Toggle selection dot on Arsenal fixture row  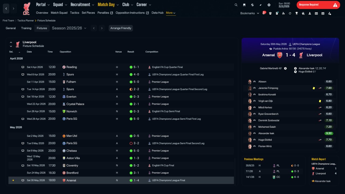13,180
